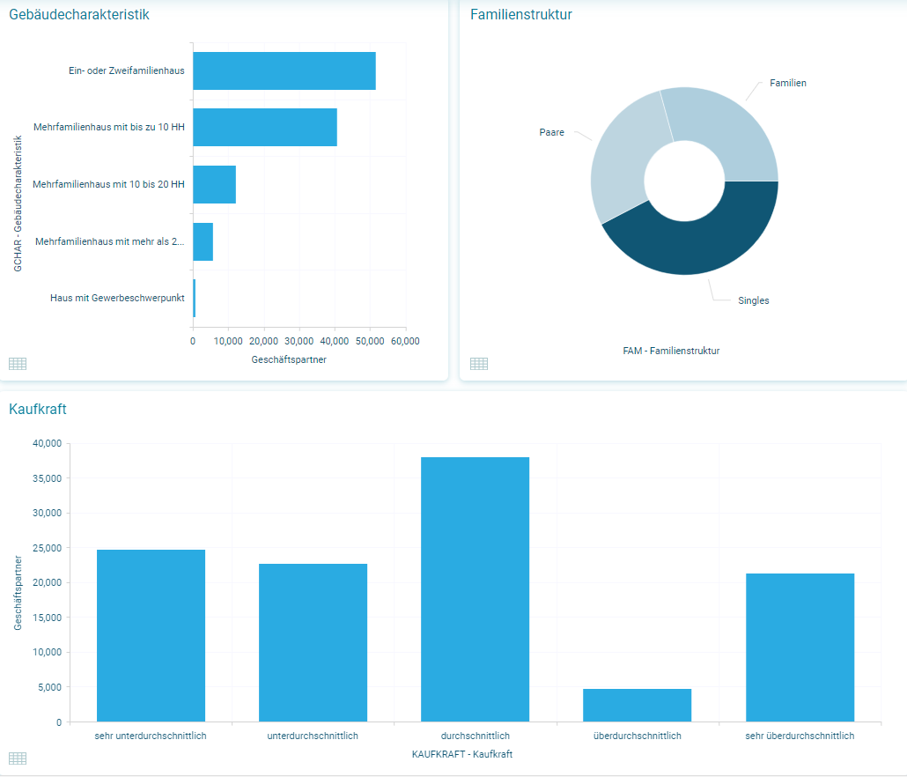Click the sehr überdurchschnittlich axis label
This screenshot has width=907, height=777.
click(800, 736)
